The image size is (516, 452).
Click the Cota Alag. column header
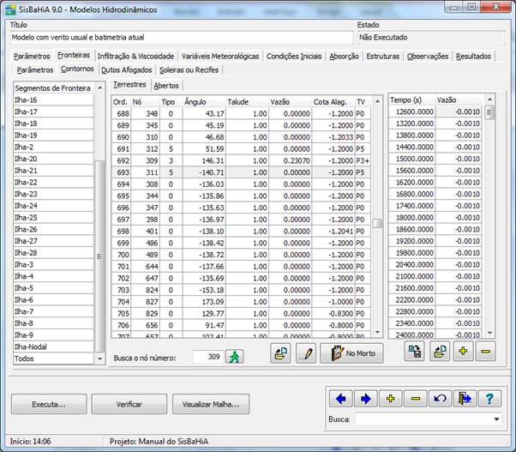coord(333,102)
